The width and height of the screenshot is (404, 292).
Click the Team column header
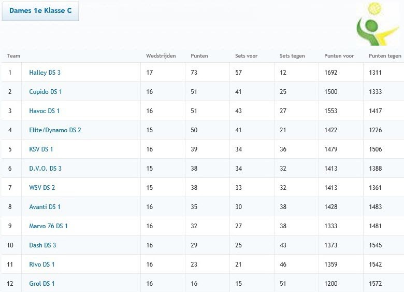point(13,55)
